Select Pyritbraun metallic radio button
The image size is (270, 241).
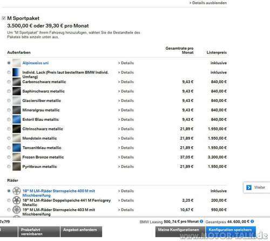9,167
